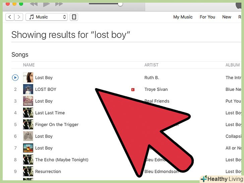
Task: Click the green maximize window button
Action: 21,4
